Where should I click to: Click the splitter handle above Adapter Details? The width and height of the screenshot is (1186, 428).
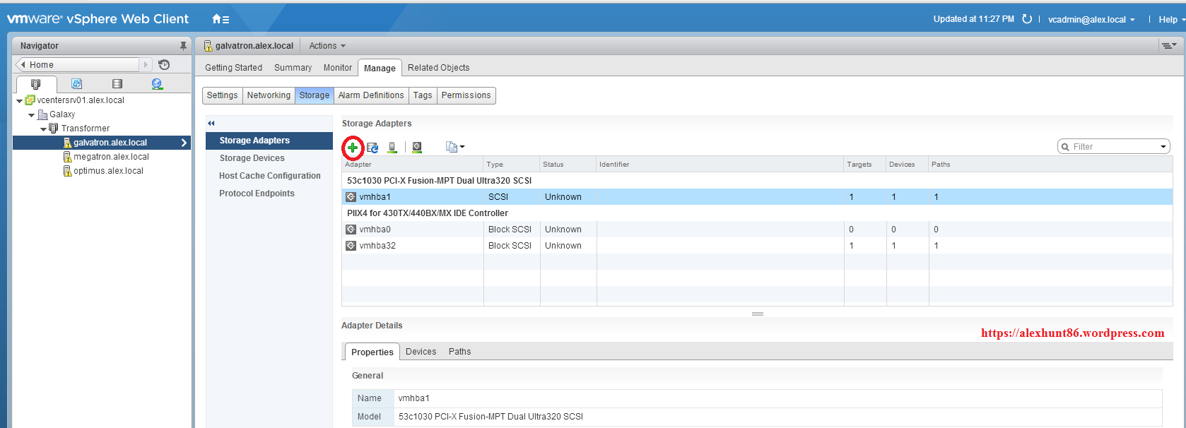click(757, 314)
